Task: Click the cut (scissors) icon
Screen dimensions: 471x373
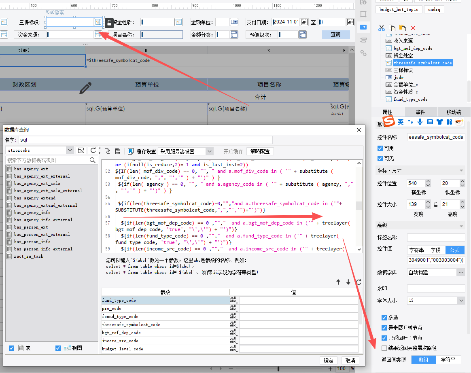Action: (x=381, y=28)
